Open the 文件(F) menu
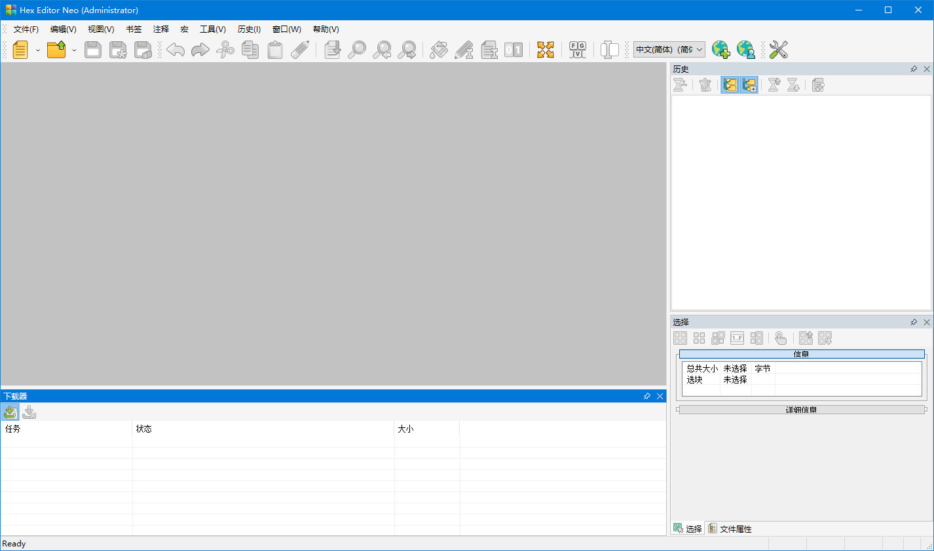The image size is (934, 551). click(x=25, y=29)
